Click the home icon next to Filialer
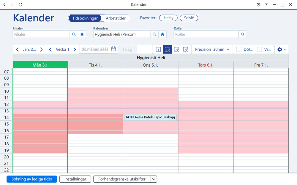This screenshot has width=297, height=185. point(82,34)
